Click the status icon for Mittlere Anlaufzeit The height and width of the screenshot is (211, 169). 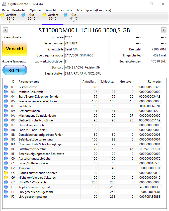tap(6, 92)
